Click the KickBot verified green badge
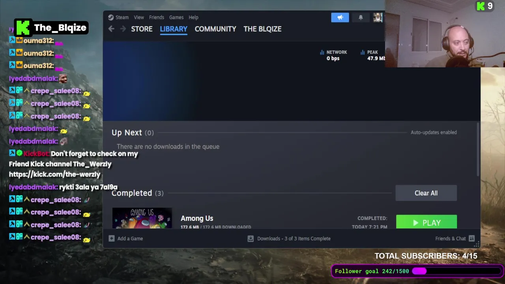 19,153
